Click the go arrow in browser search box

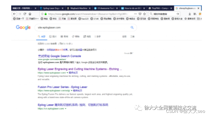click(x=177, y=14)
